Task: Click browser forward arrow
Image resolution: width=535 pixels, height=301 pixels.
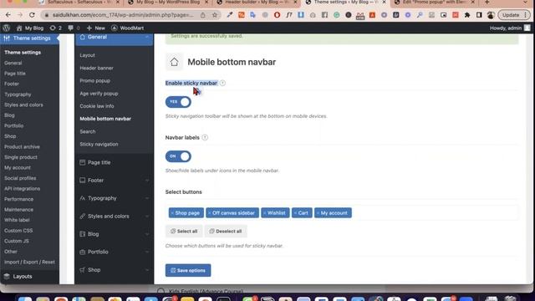Action: 20,15
